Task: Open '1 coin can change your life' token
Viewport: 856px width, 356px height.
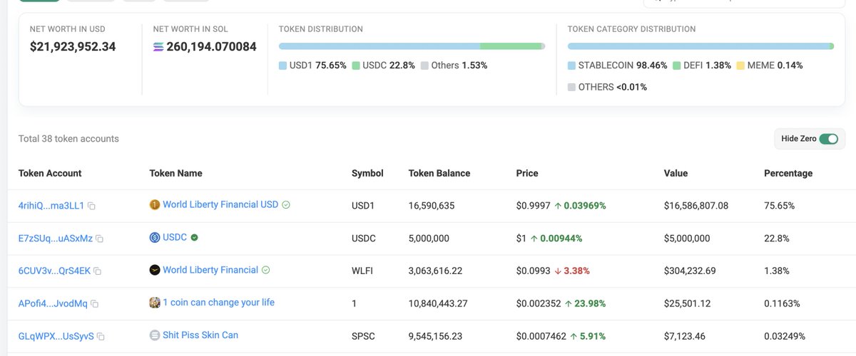Action: [218, 303]
